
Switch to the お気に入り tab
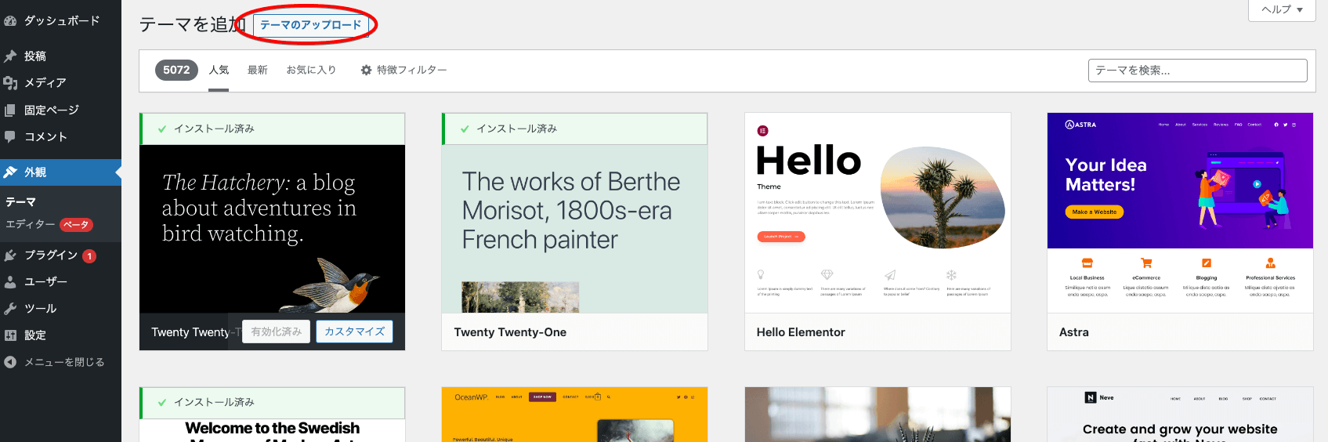[311, 71]
